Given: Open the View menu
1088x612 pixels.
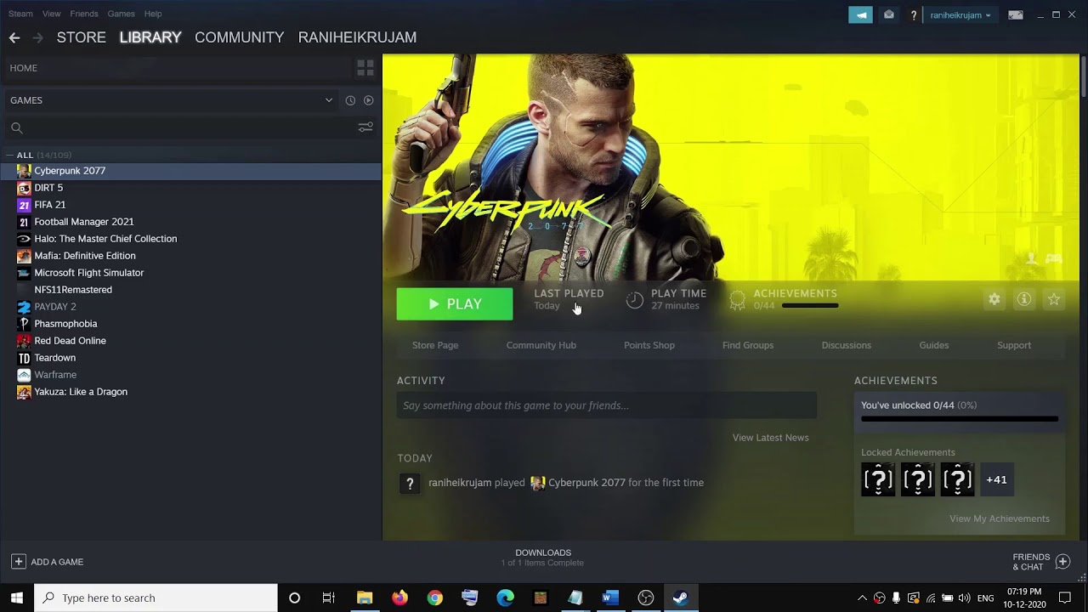Looking at the screenshot, I should coord(51,14).
